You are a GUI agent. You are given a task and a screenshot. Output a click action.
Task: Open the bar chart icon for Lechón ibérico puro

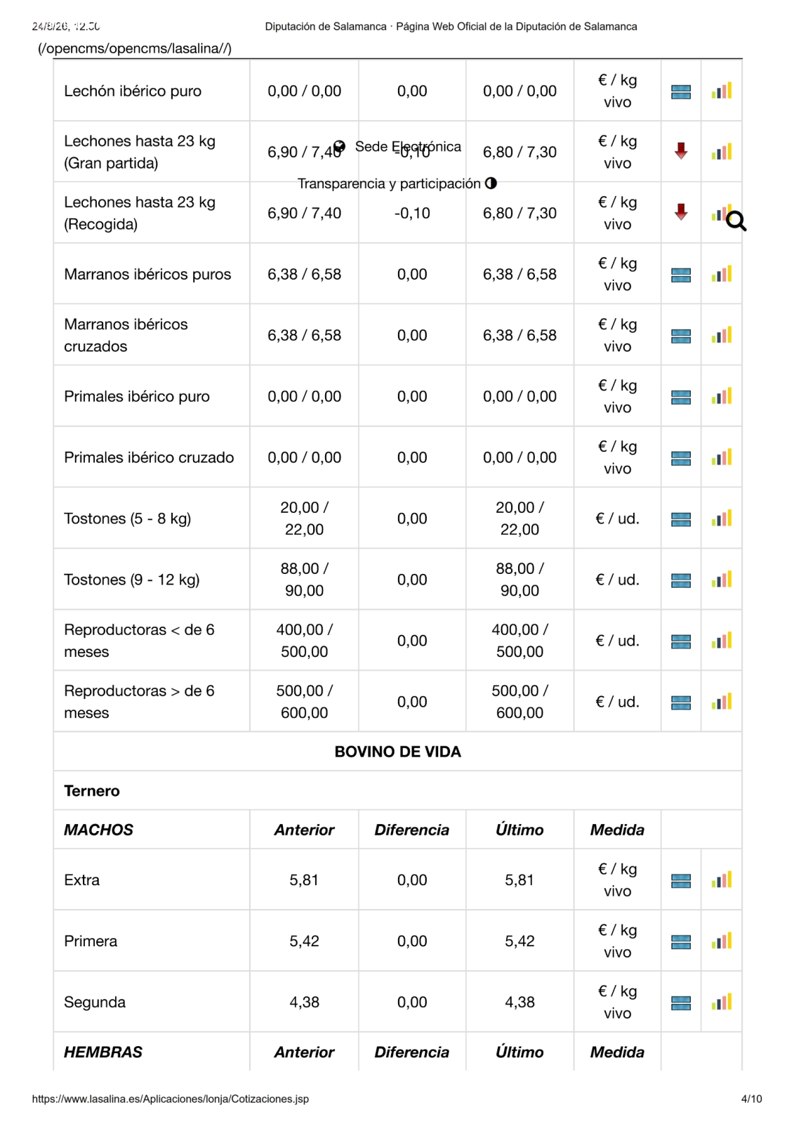click(721, 91)
